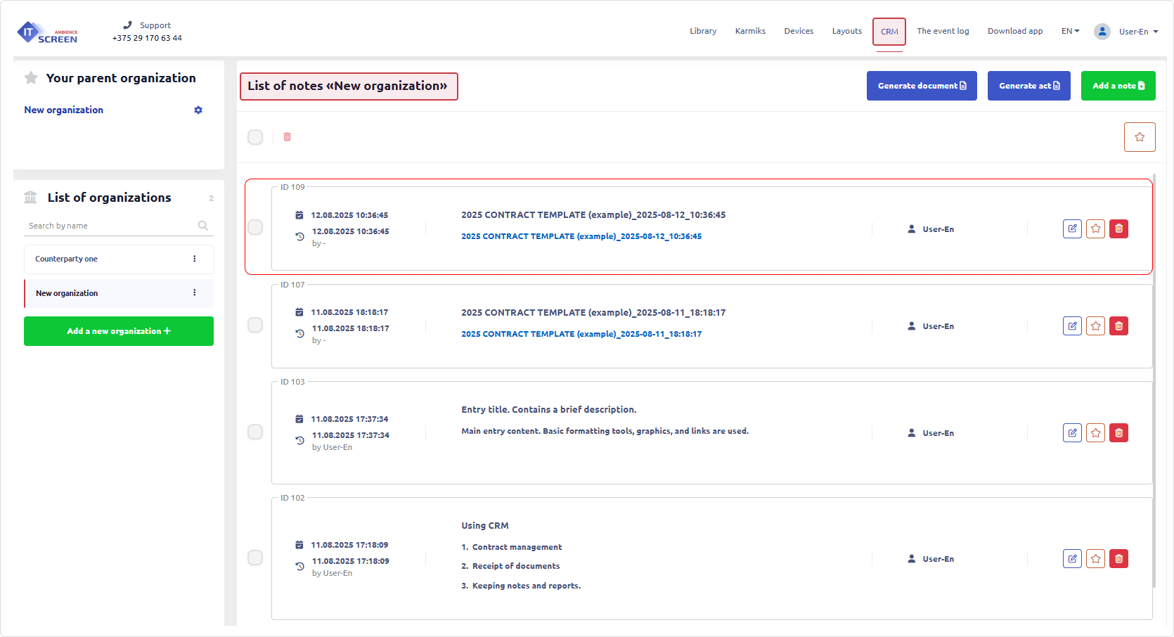The height and width of the screenshot is (637, 1174).
Task: Click the bulk delete trash icon
Action: tap(287, 137)
